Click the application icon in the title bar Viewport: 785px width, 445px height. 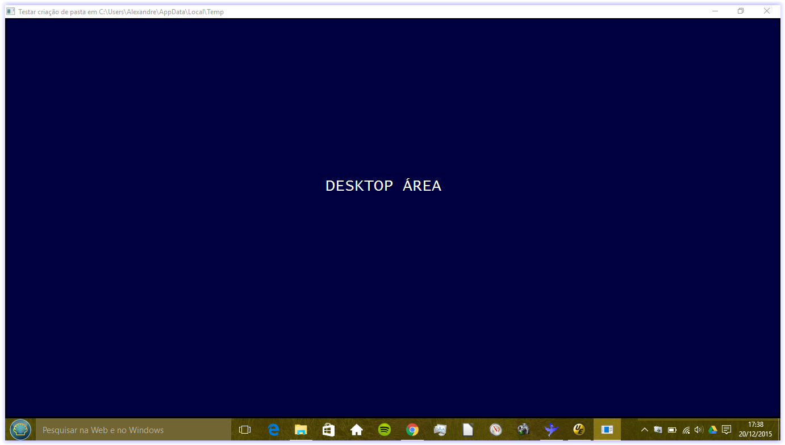pyautogui.click(x=10, y=11)
